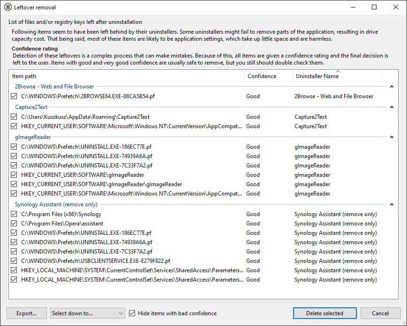The height and width of the screenshot is (326, 407).
Task: Uncheck the Program Files (x86)\Synology item
Action: [14, 214]
